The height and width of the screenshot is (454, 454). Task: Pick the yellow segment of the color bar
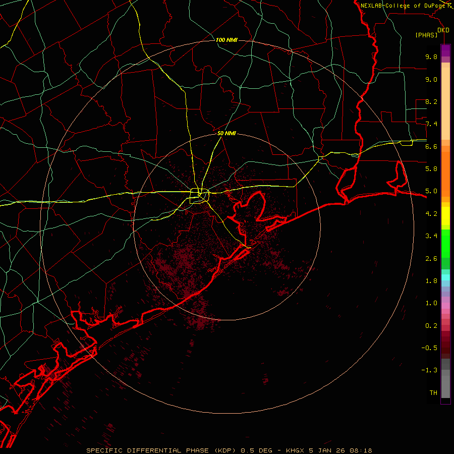point(445,216)
